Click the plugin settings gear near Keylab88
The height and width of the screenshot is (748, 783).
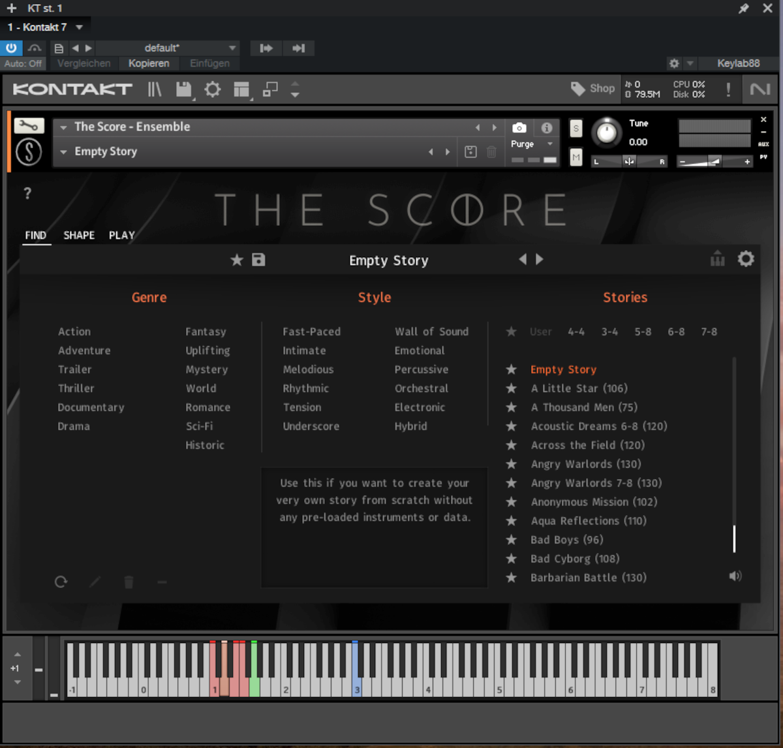coord(674,63)
